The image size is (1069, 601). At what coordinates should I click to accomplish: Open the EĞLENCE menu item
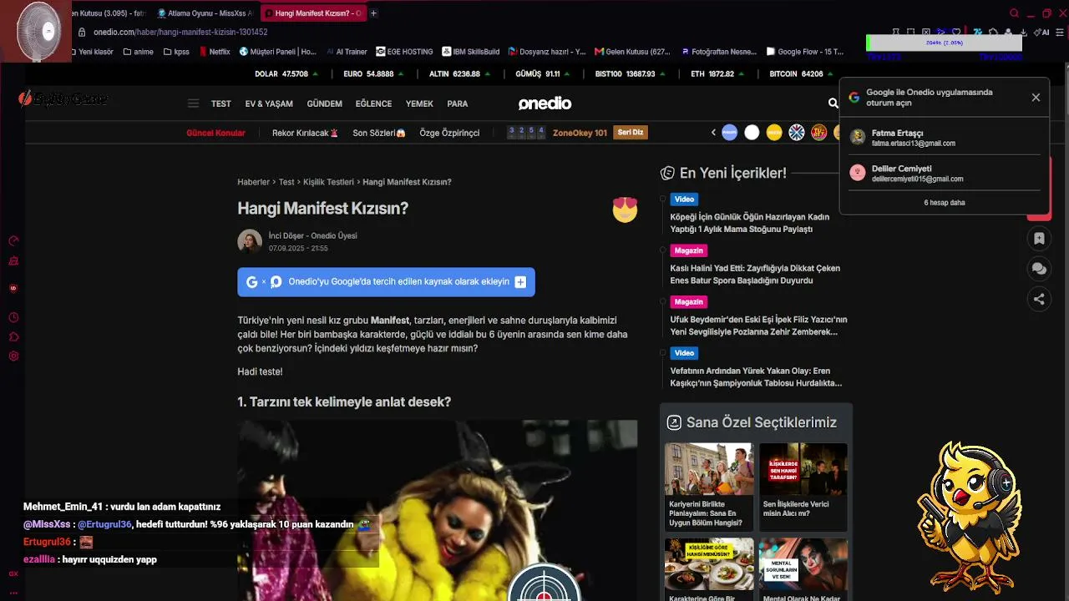pos(373,104)
